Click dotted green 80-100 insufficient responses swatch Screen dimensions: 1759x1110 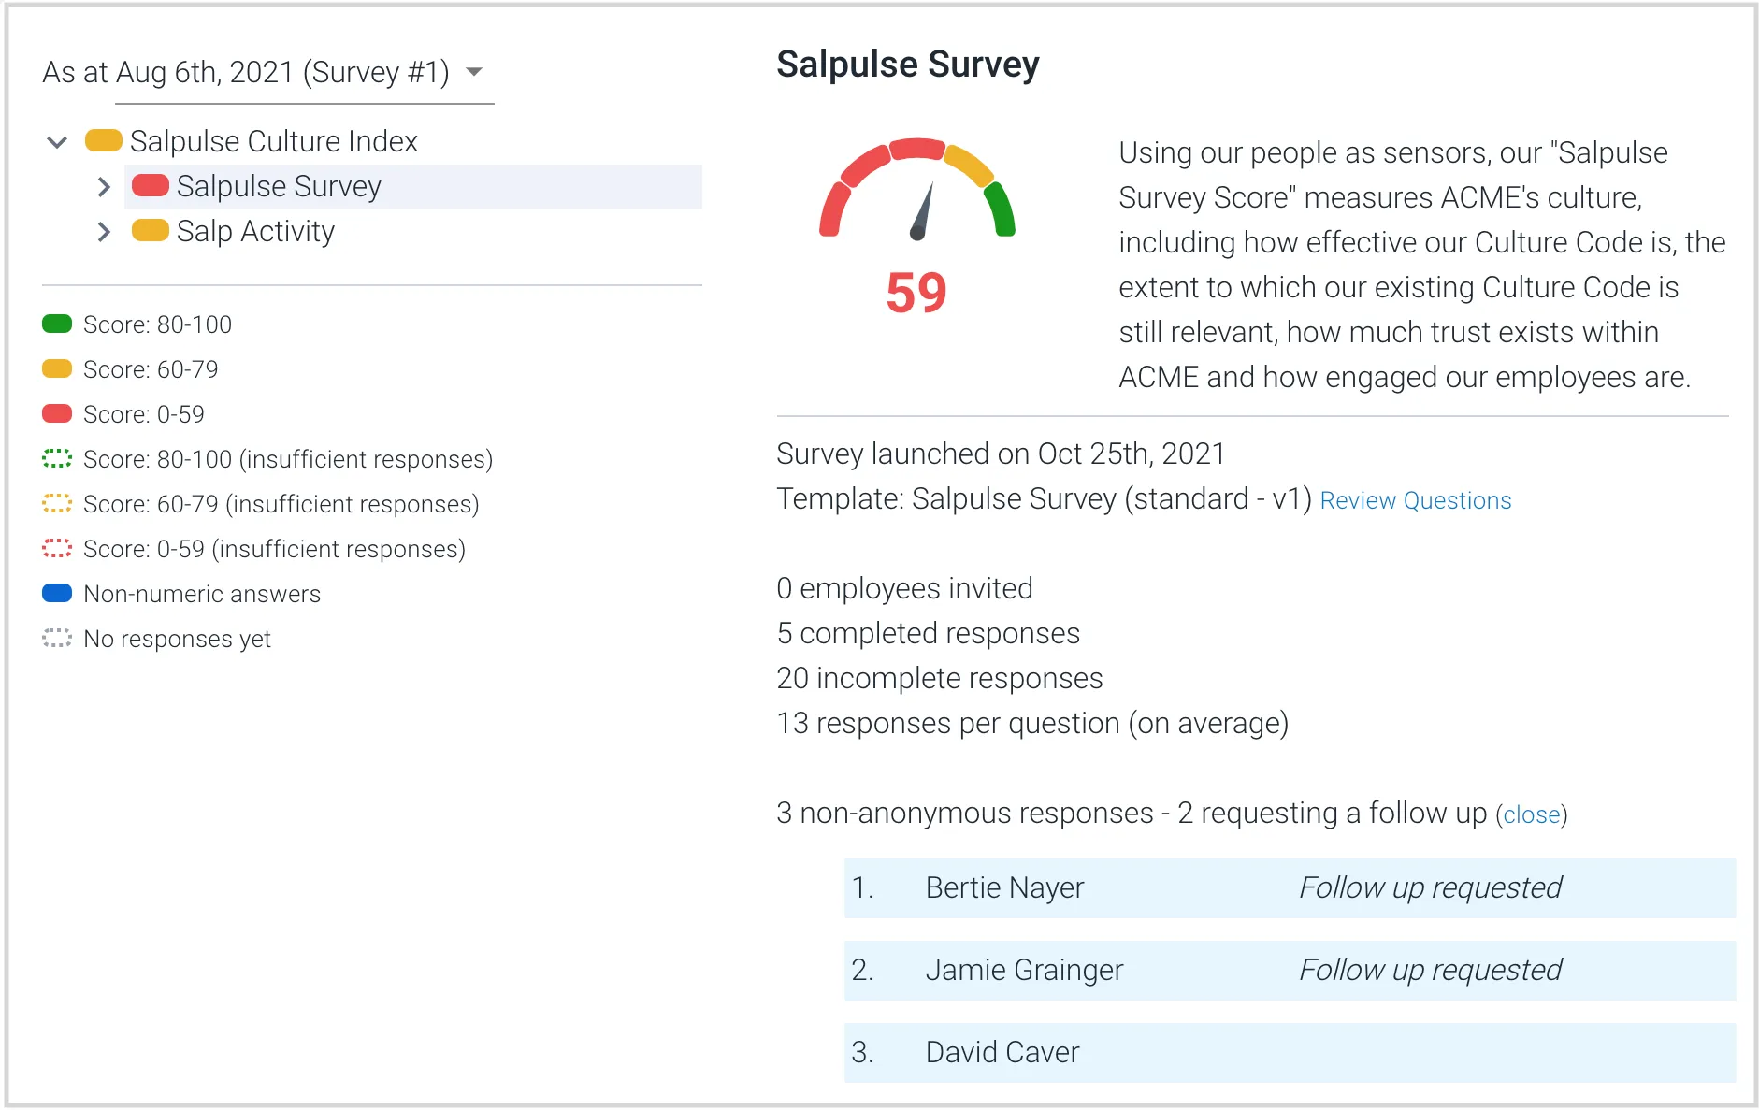coord(57,458)
